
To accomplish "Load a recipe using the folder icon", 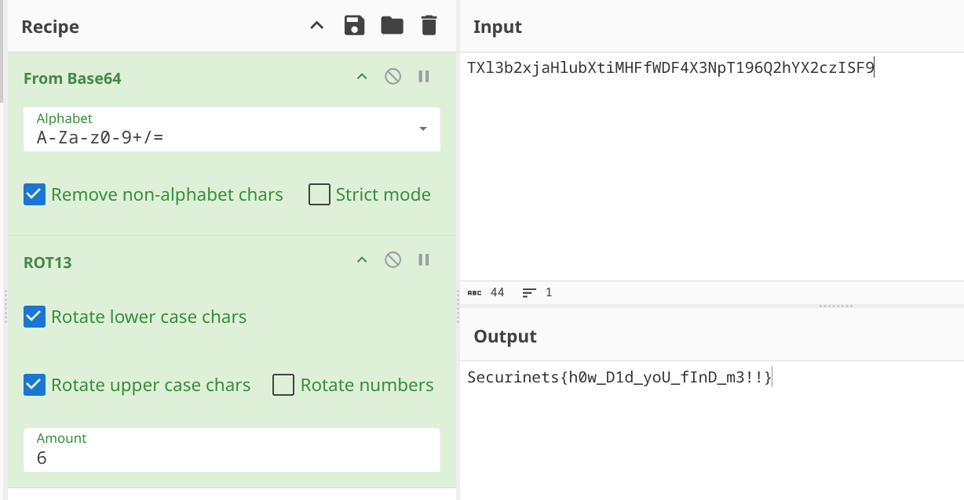I will 392,26.
